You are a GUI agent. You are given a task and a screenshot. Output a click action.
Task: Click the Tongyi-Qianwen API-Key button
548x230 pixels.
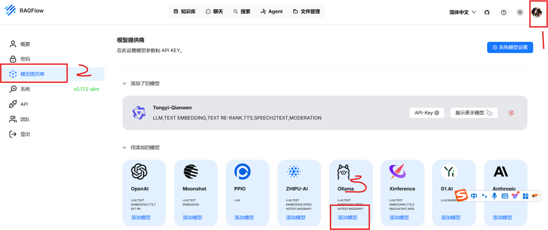coord(427,113)
